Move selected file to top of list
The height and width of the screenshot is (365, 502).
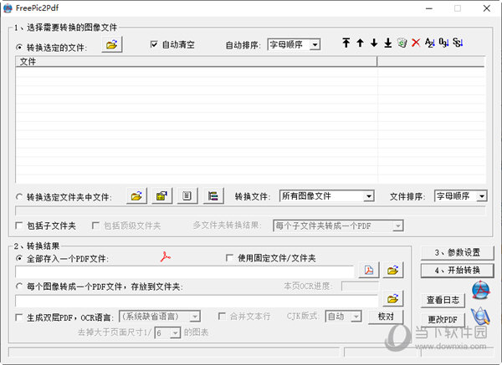pos(346,43)
